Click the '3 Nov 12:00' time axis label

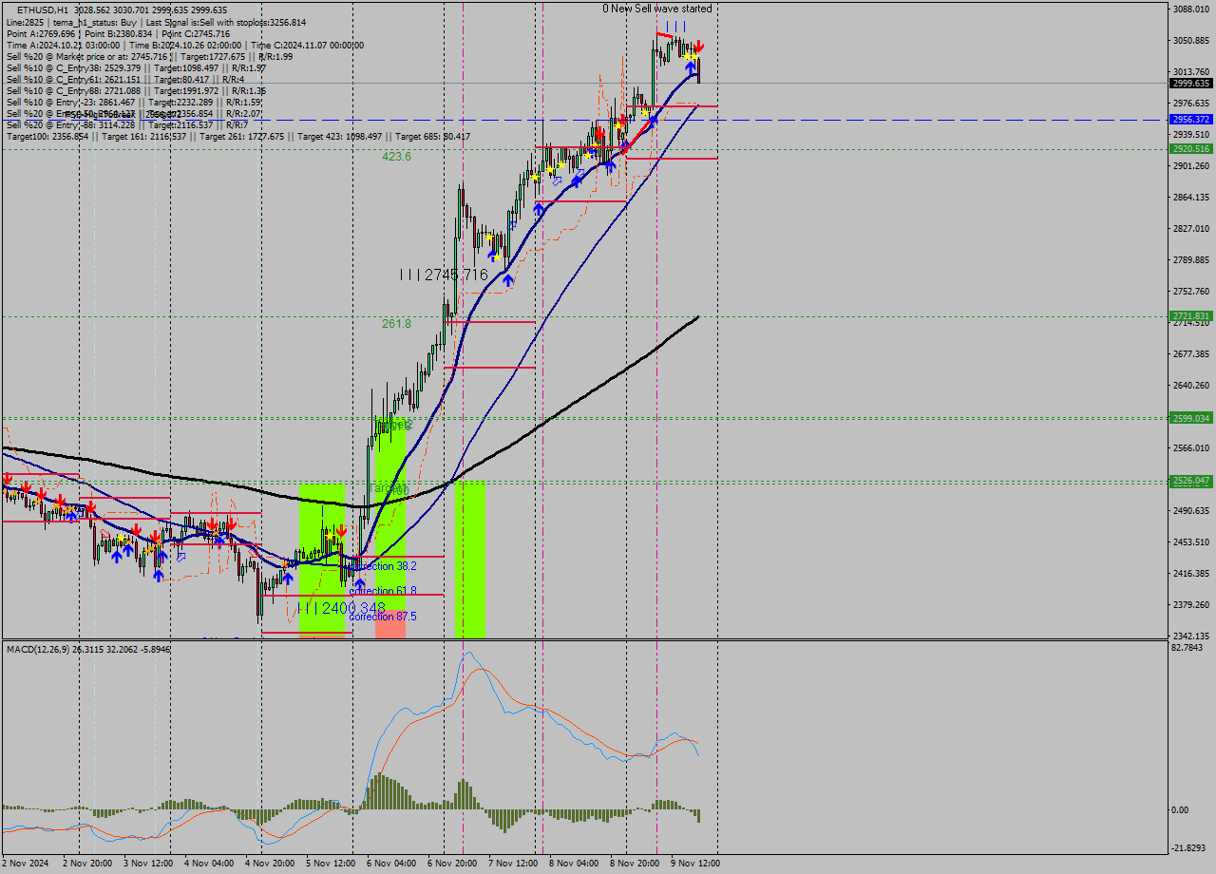click(x=148, y=864)
